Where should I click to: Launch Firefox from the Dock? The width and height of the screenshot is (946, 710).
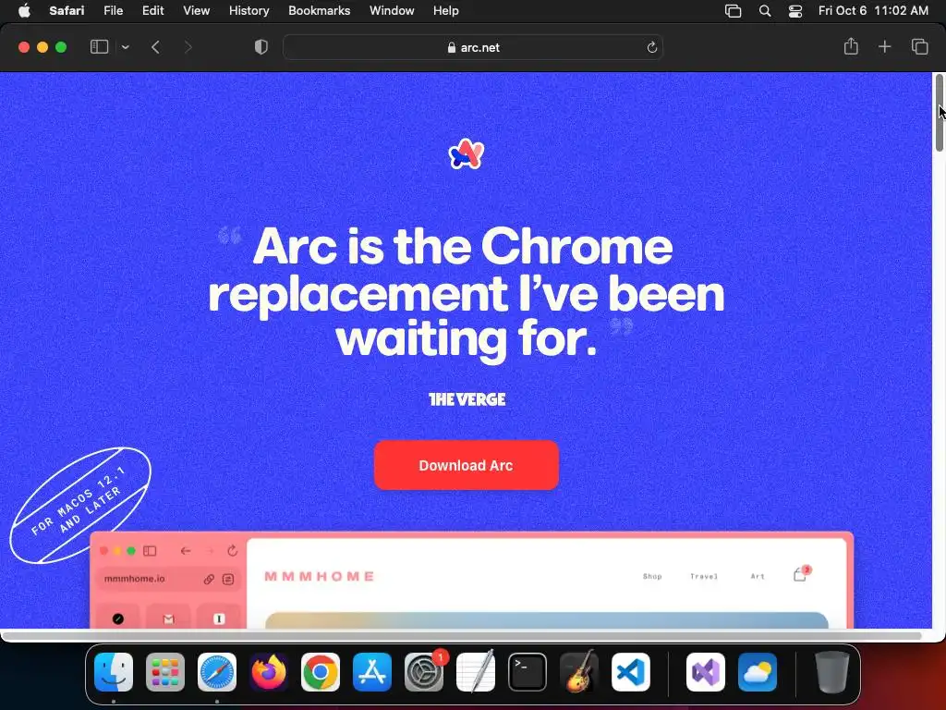click(x=269, y=672)
